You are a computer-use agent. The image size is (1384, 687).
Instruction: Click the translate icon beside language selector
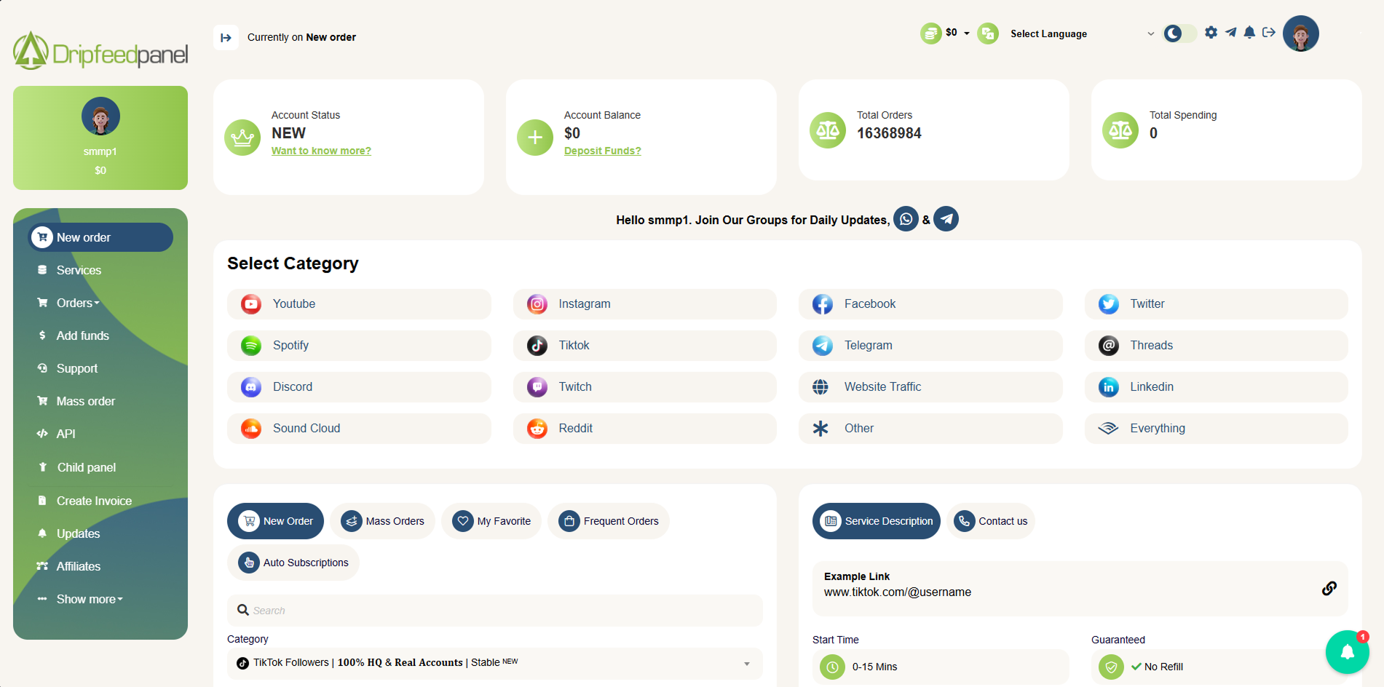click(988, 33)
